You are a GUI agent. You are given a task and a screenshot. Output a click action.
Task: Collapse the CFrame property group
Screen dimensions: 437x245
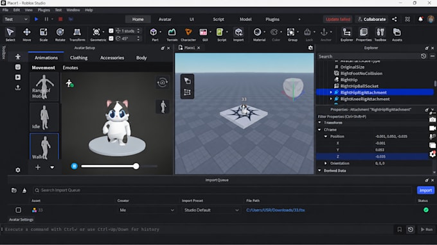point(319,130)
